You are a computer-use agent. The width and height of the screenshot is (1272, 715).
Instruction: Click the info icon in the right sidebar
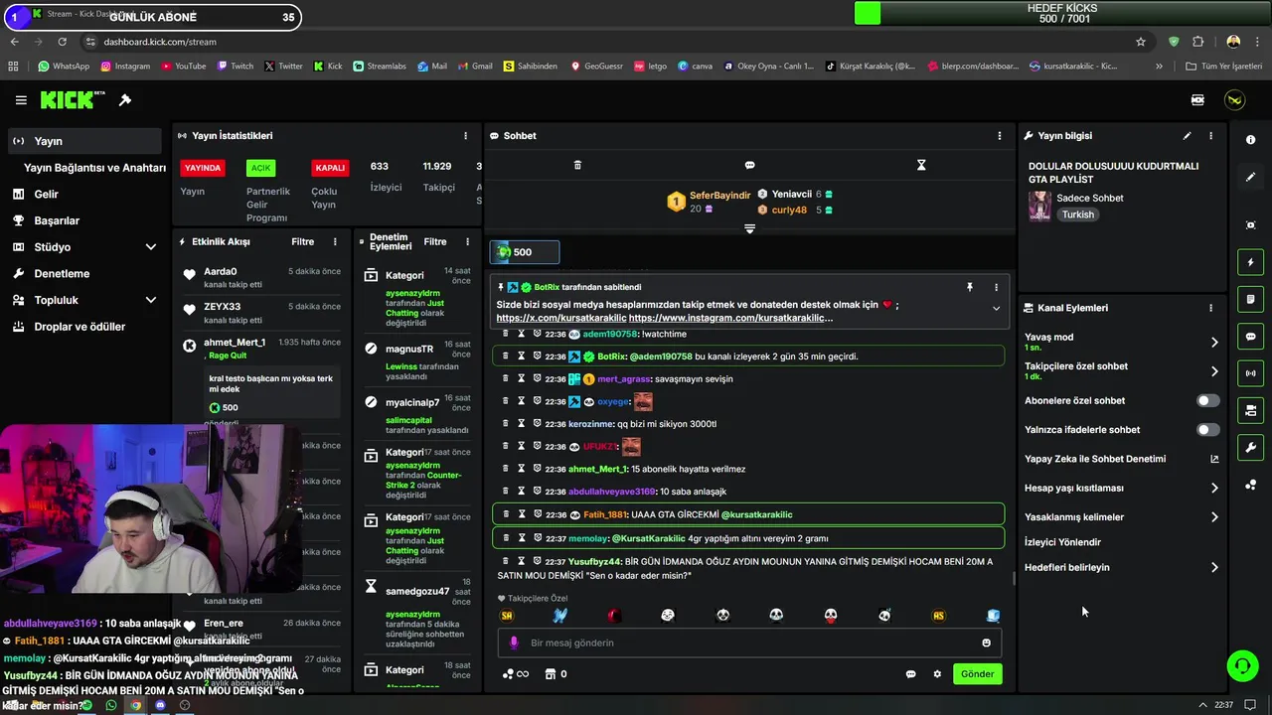click(1250, 140)
